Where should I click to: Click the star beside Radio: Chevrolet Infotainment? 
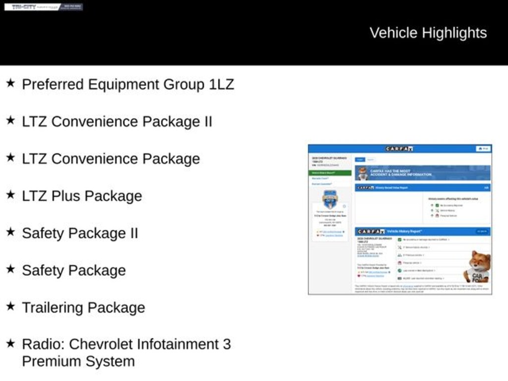[11, 343]
